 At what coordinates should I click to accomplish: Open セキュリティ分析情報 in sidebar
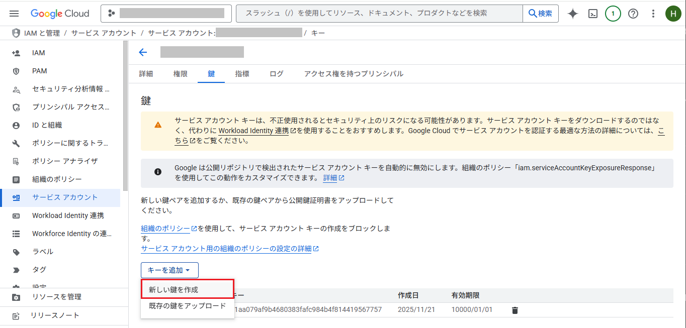pyautogui.click(x=71, y=89)
